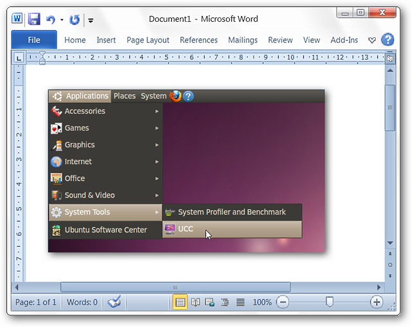This screenshot has height=327, width=412.
Task: Open the Add-Ins tab
Action: (x=344, y=40)
